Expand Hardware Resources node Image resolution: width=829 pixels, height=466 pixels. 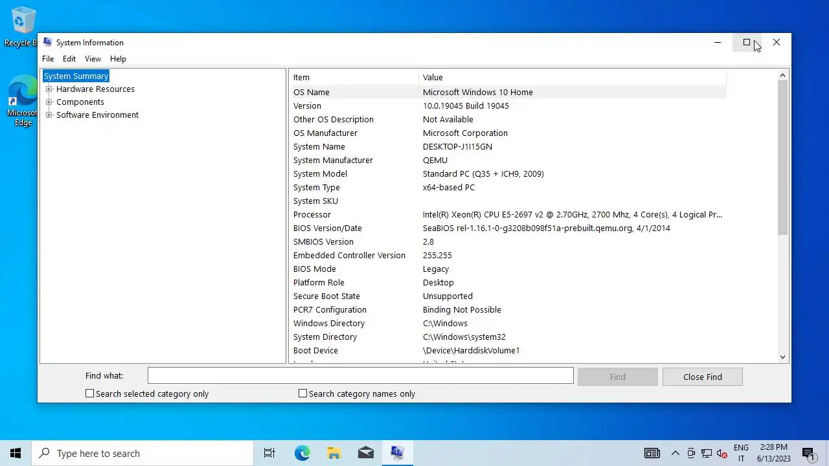pos(49,89)
